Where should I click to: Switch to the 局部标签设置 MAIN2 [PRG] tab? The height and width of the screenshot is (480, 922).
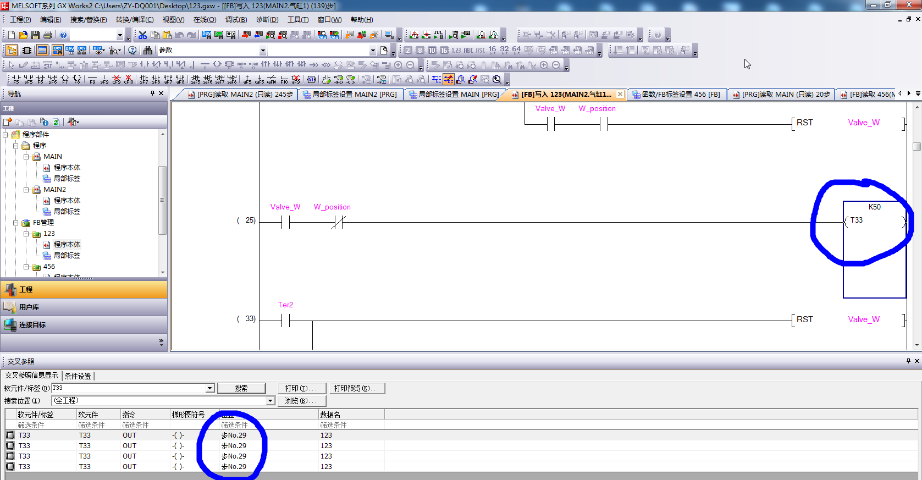pyautogui.click(x=350, y=95)
